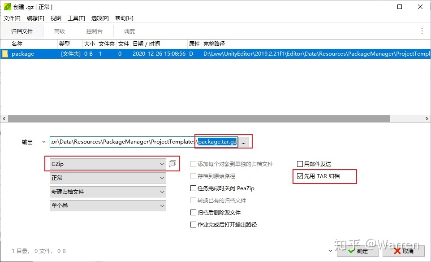Click the PeaZip app icon in title bar
This screenshot has height=262, width=431.
click(8, 7)
